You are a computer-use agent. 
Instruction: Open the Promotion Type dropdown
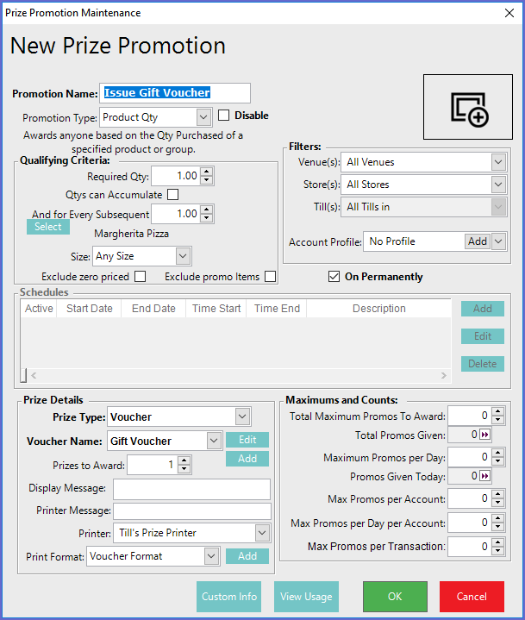(x=203, y=116)
